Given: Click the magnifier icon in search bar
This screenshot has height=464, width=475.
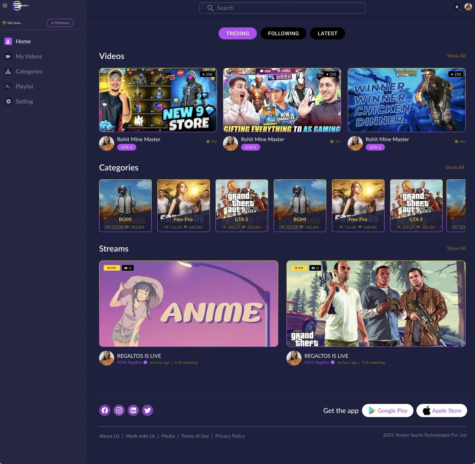Looking at the screenshot, I should pyautogui.click(x=210, y=8).
